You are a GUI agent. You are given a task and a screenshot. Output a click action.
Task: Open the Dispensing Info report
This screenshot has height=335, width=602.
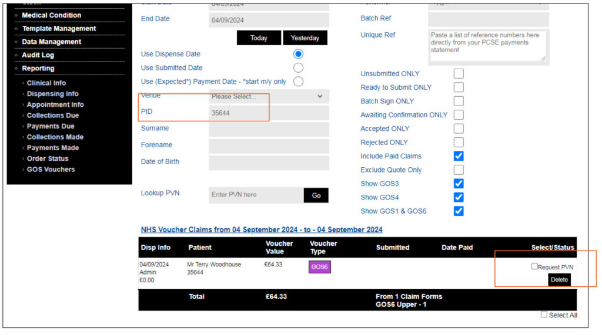pyautogui.click(x=52, y=94)
